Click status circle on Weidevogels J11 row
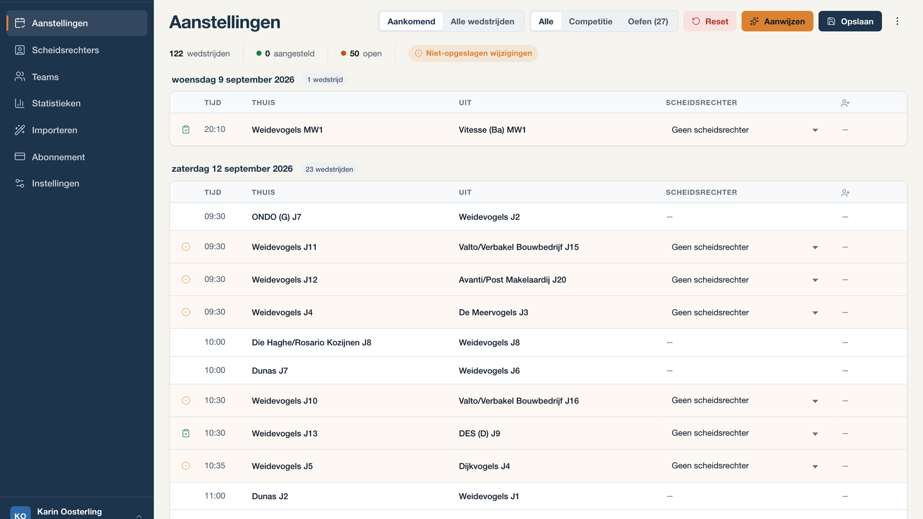 (x=186, y=247)
